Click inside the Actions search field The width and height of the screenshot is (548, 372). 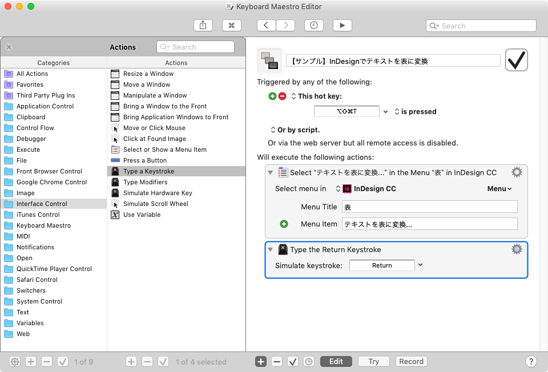195,46
